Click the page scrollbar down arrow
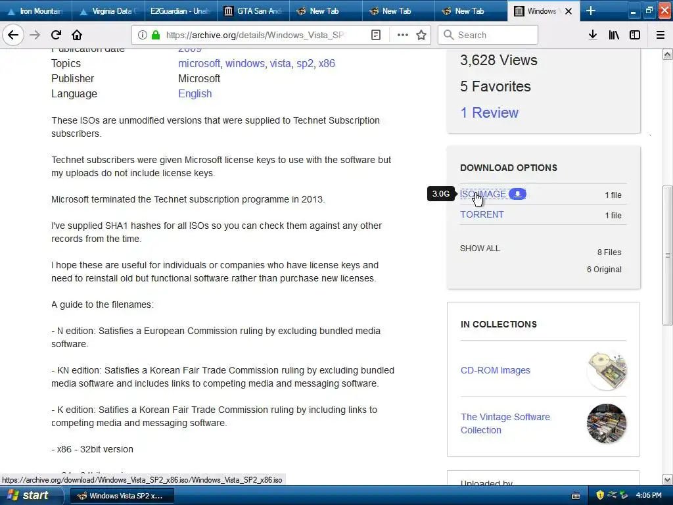This screenshot has height=505, width=673. (x=667, y=479)
